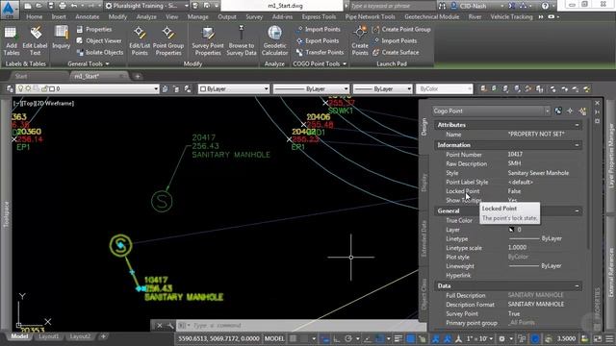Open the Autodesk application menu logo
This screenshot has height=346, width=616.
click(9, 9)
